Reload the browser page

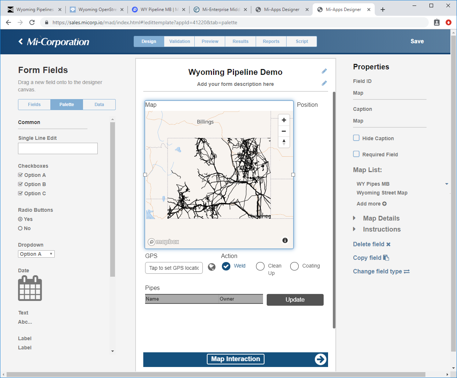pyautogui.click(x=32, y=22)
